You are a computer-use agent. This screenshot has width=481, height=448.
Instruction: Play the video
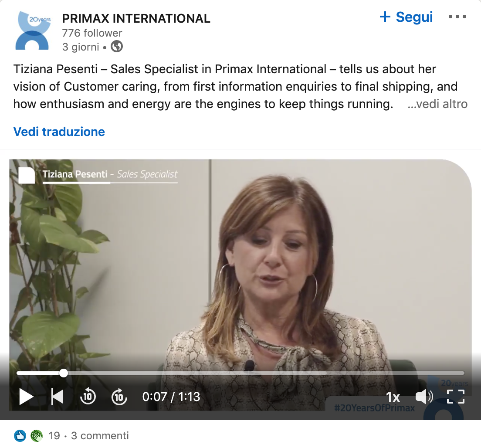point(26,397)
